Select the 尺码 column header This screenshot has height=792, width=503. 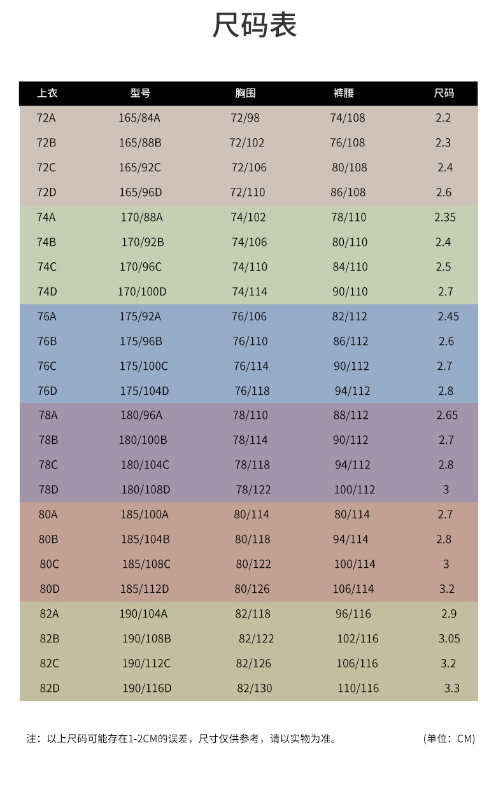444,93
